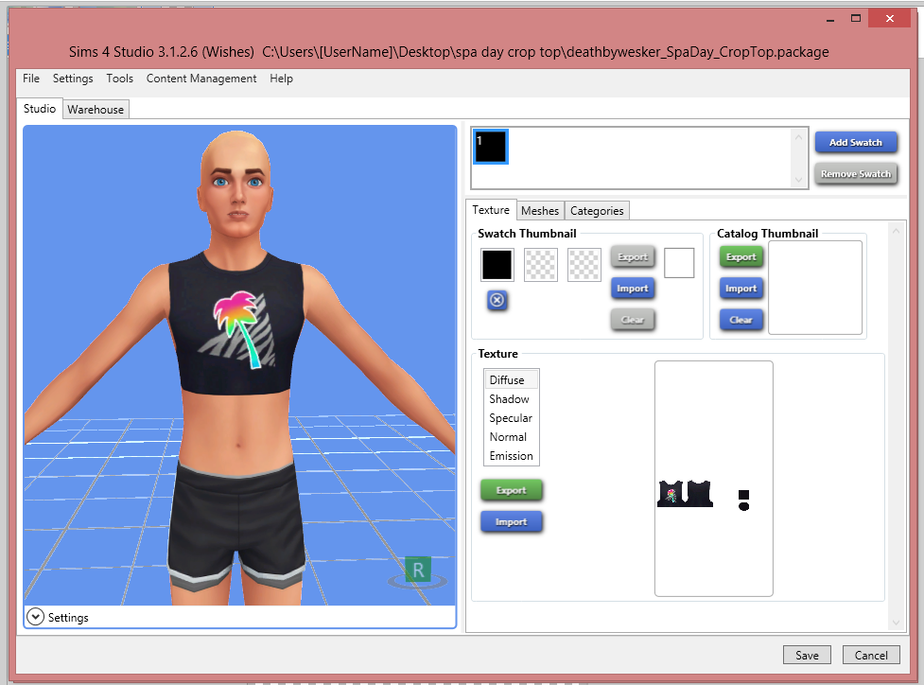Image resolution: width=924 pixels, height=685 pixels.
Task: Click the Swatch Thumbnail Import button
Action: [633, 289]
